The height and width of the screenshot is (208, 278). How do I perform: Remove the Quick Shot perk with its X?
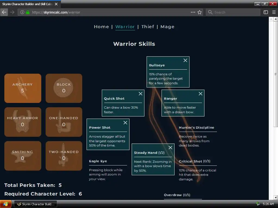point(140,94)
